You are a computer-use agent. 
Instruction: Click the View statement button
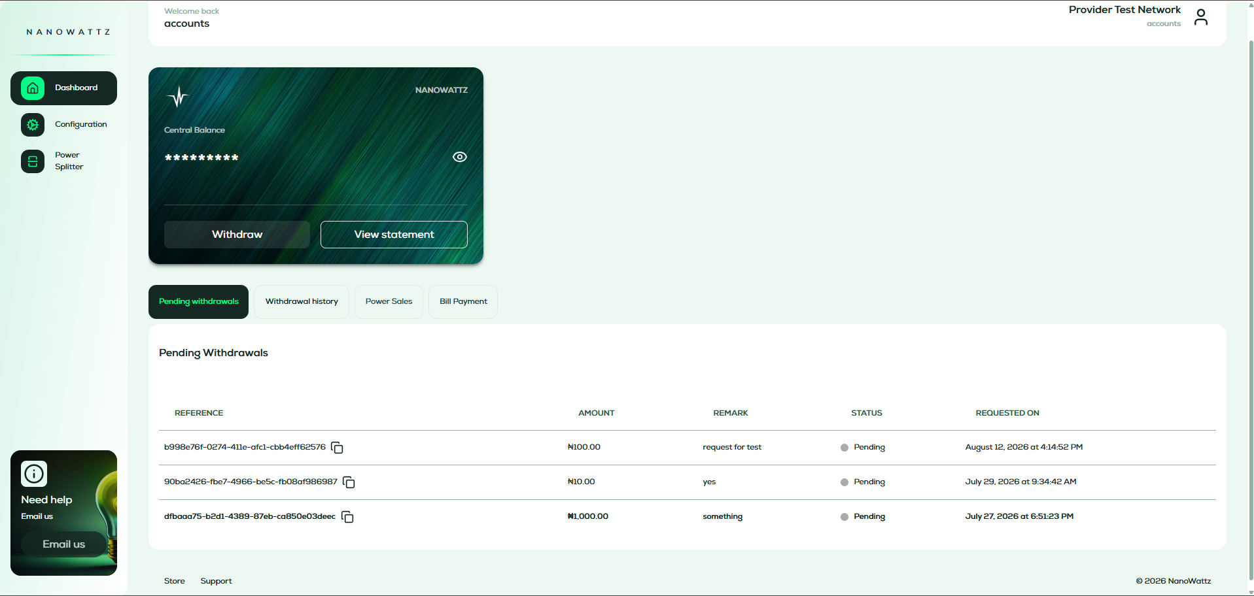point(394,235)
